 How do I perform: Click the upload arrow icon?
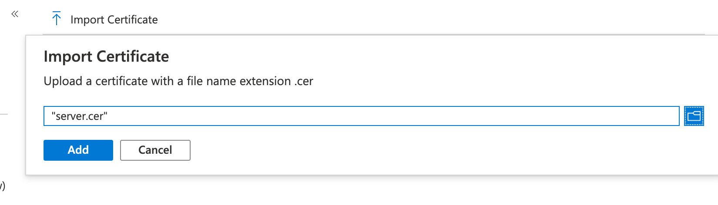point(57,19)
